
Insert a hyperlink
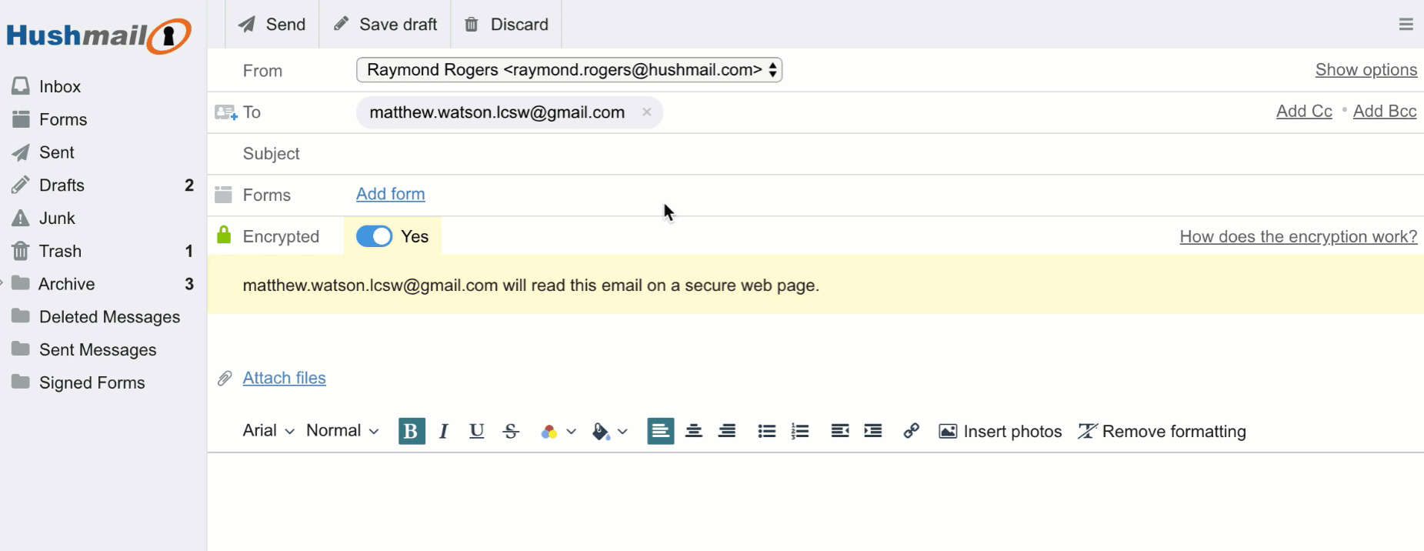(x=911, y=431)
